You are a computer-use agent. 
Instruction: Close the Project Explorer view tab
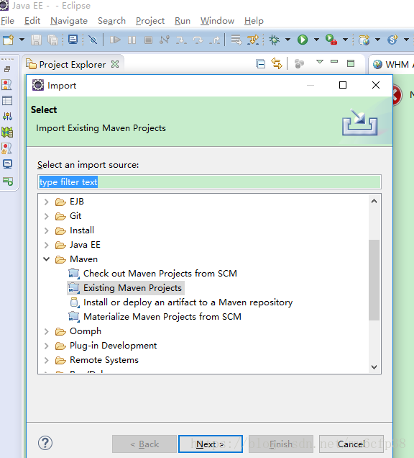tap(115, 64)
